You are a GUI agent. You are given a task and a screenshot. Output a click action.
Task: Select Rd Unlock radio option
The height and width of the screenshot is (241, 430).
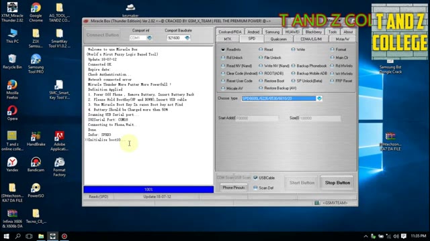232,58
